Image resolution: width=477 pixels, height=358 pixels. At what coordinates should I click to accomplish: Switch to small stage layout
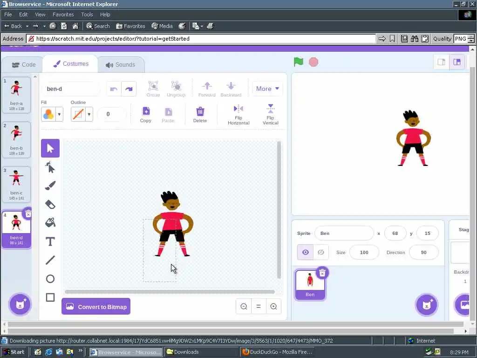click(442, 62)
